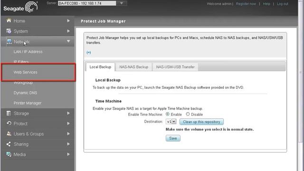Screen dimensions: 304x171
Task: Expand the Protect menu arrow
Action: point(68,123)
